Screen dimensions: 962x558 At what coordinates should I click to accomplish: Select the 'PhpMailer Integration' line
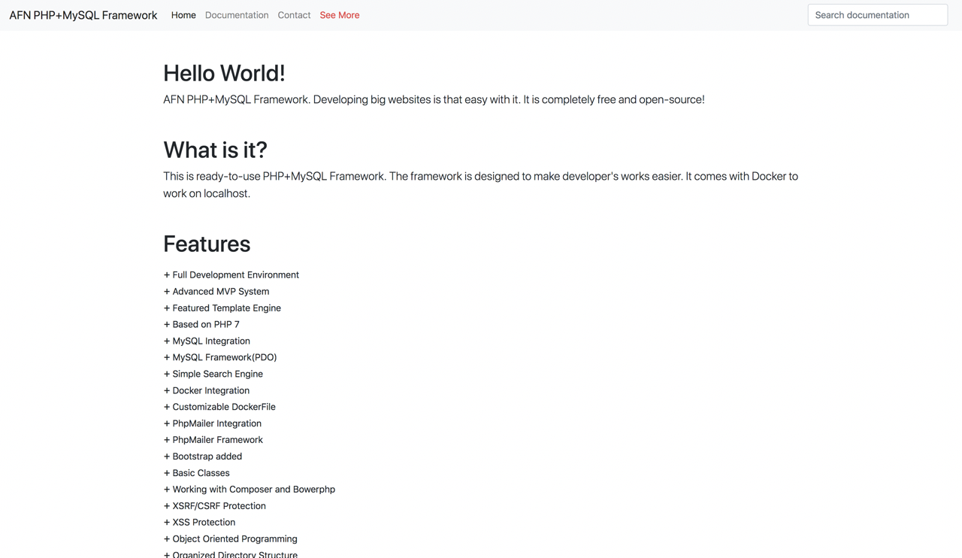[x=213, y=424]
